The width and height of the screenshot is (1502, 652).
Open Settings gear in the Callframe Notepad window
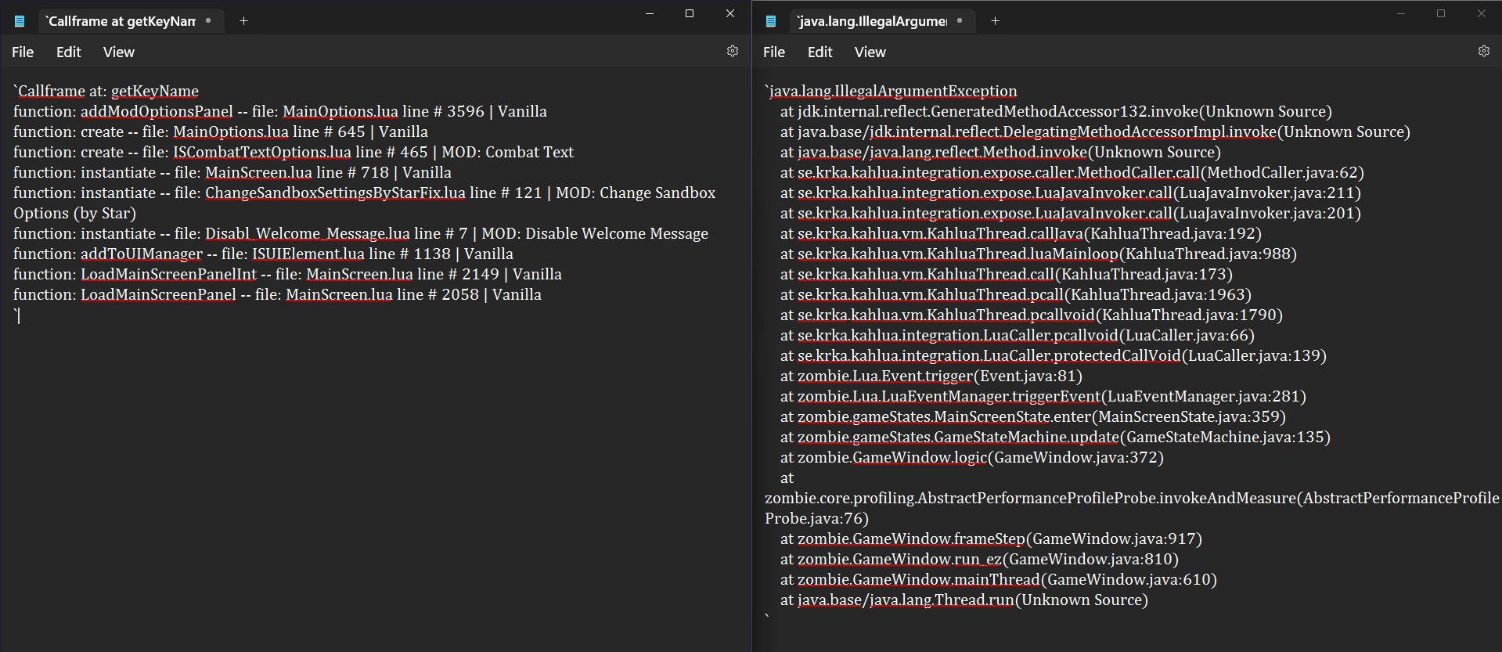click(733, 51)
